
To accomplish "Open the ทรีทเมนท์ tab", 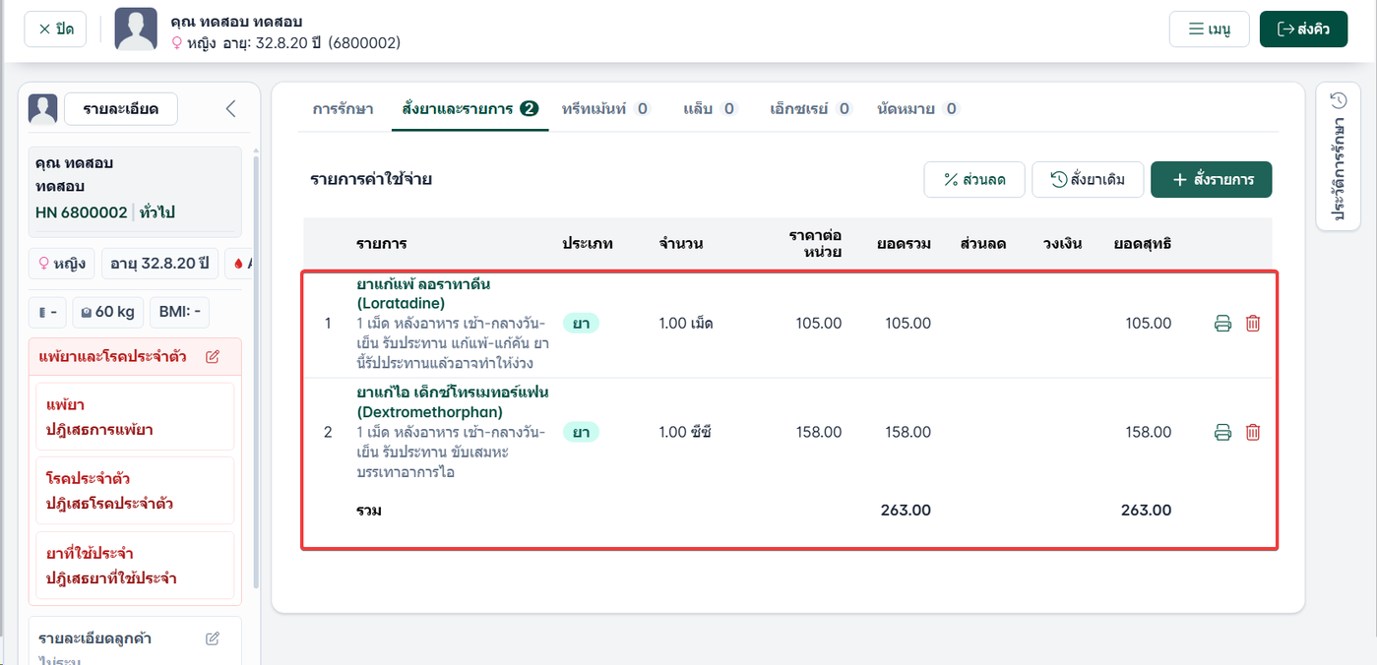I will click(606, 108).
